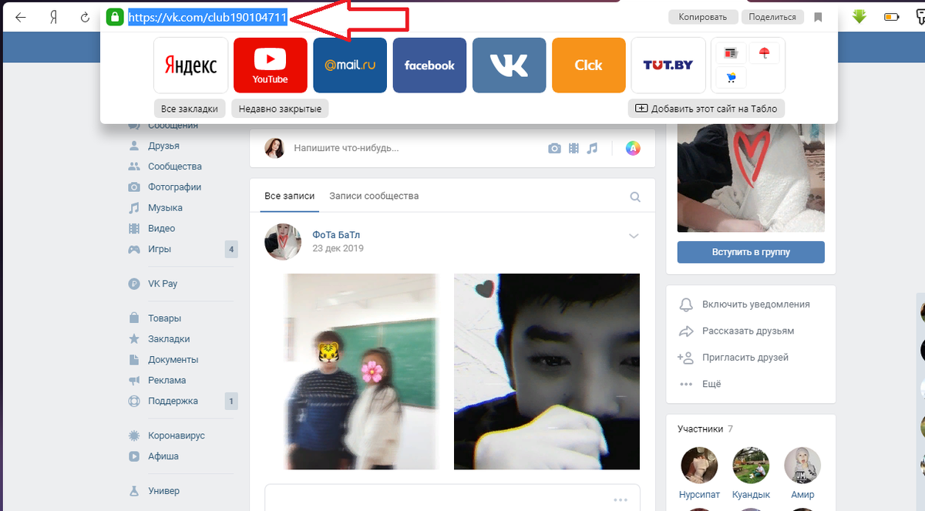Click the Поделиться button
Screen dimensions: 925x511
point(772,17)
